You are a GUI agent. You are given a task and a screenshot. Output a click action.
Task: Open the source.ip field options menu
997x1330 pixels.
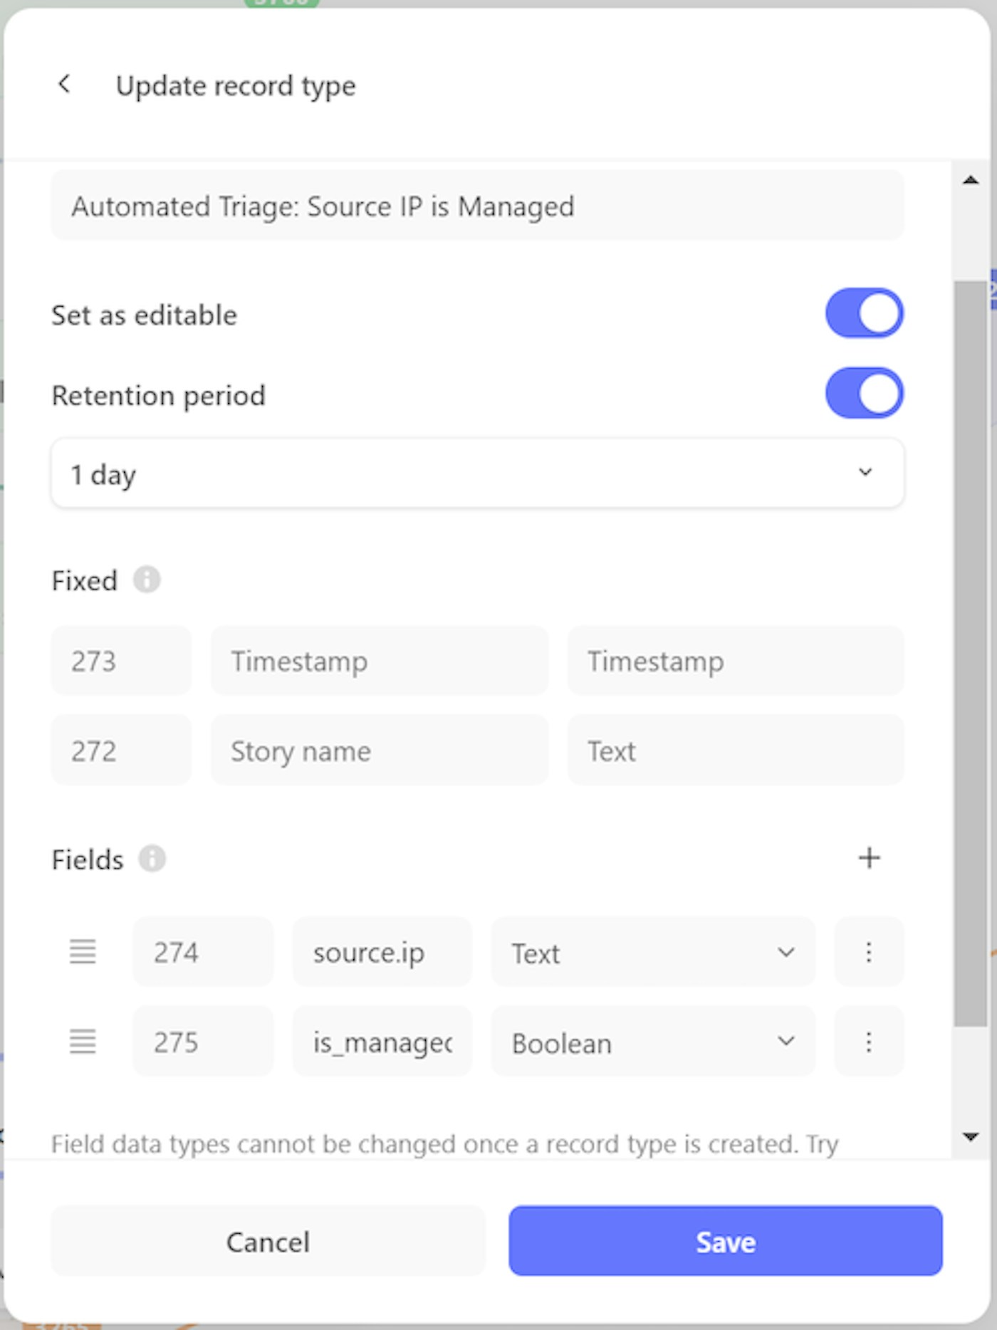869,952
